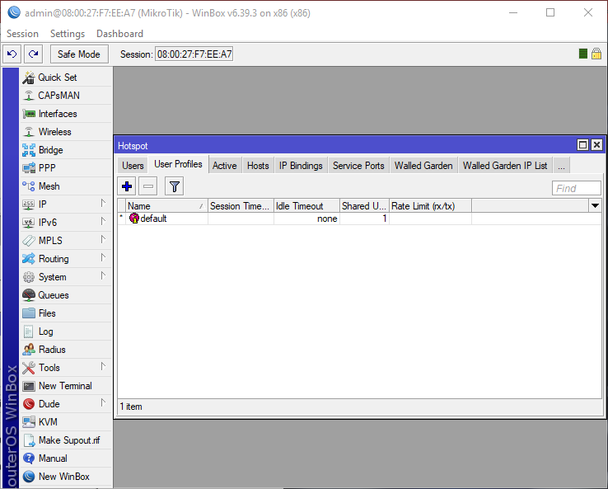Open the MPLS menu item
The image size is (608, 489).
66,241
